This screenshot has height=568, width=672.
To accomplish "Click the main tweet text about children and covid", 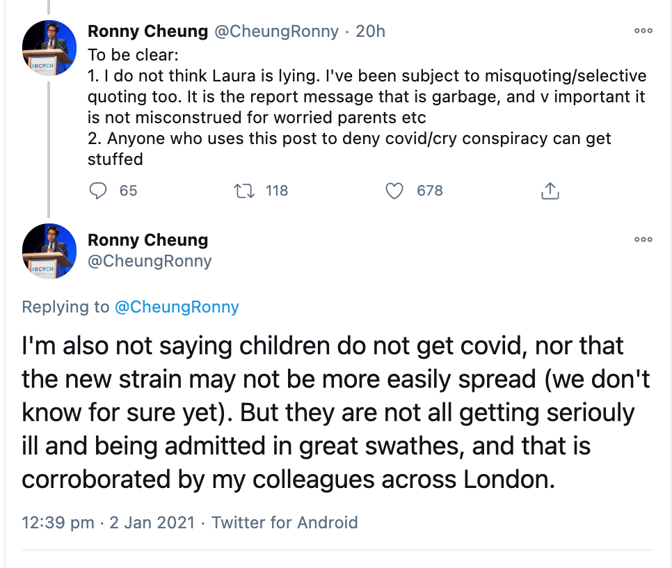I will tap(327, 413).
